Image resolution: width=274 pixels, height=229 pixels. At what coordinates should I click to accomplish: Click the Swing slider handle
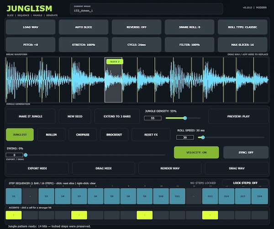pyautogui.click(x=26, y=155)
